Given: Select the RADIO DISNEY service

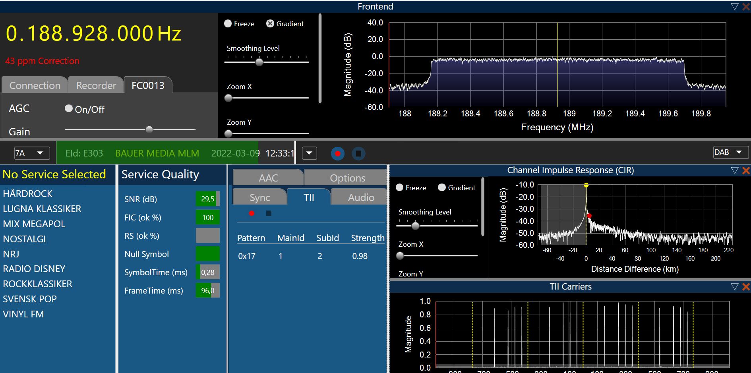Looking at the screenshot, I should 34,269.
